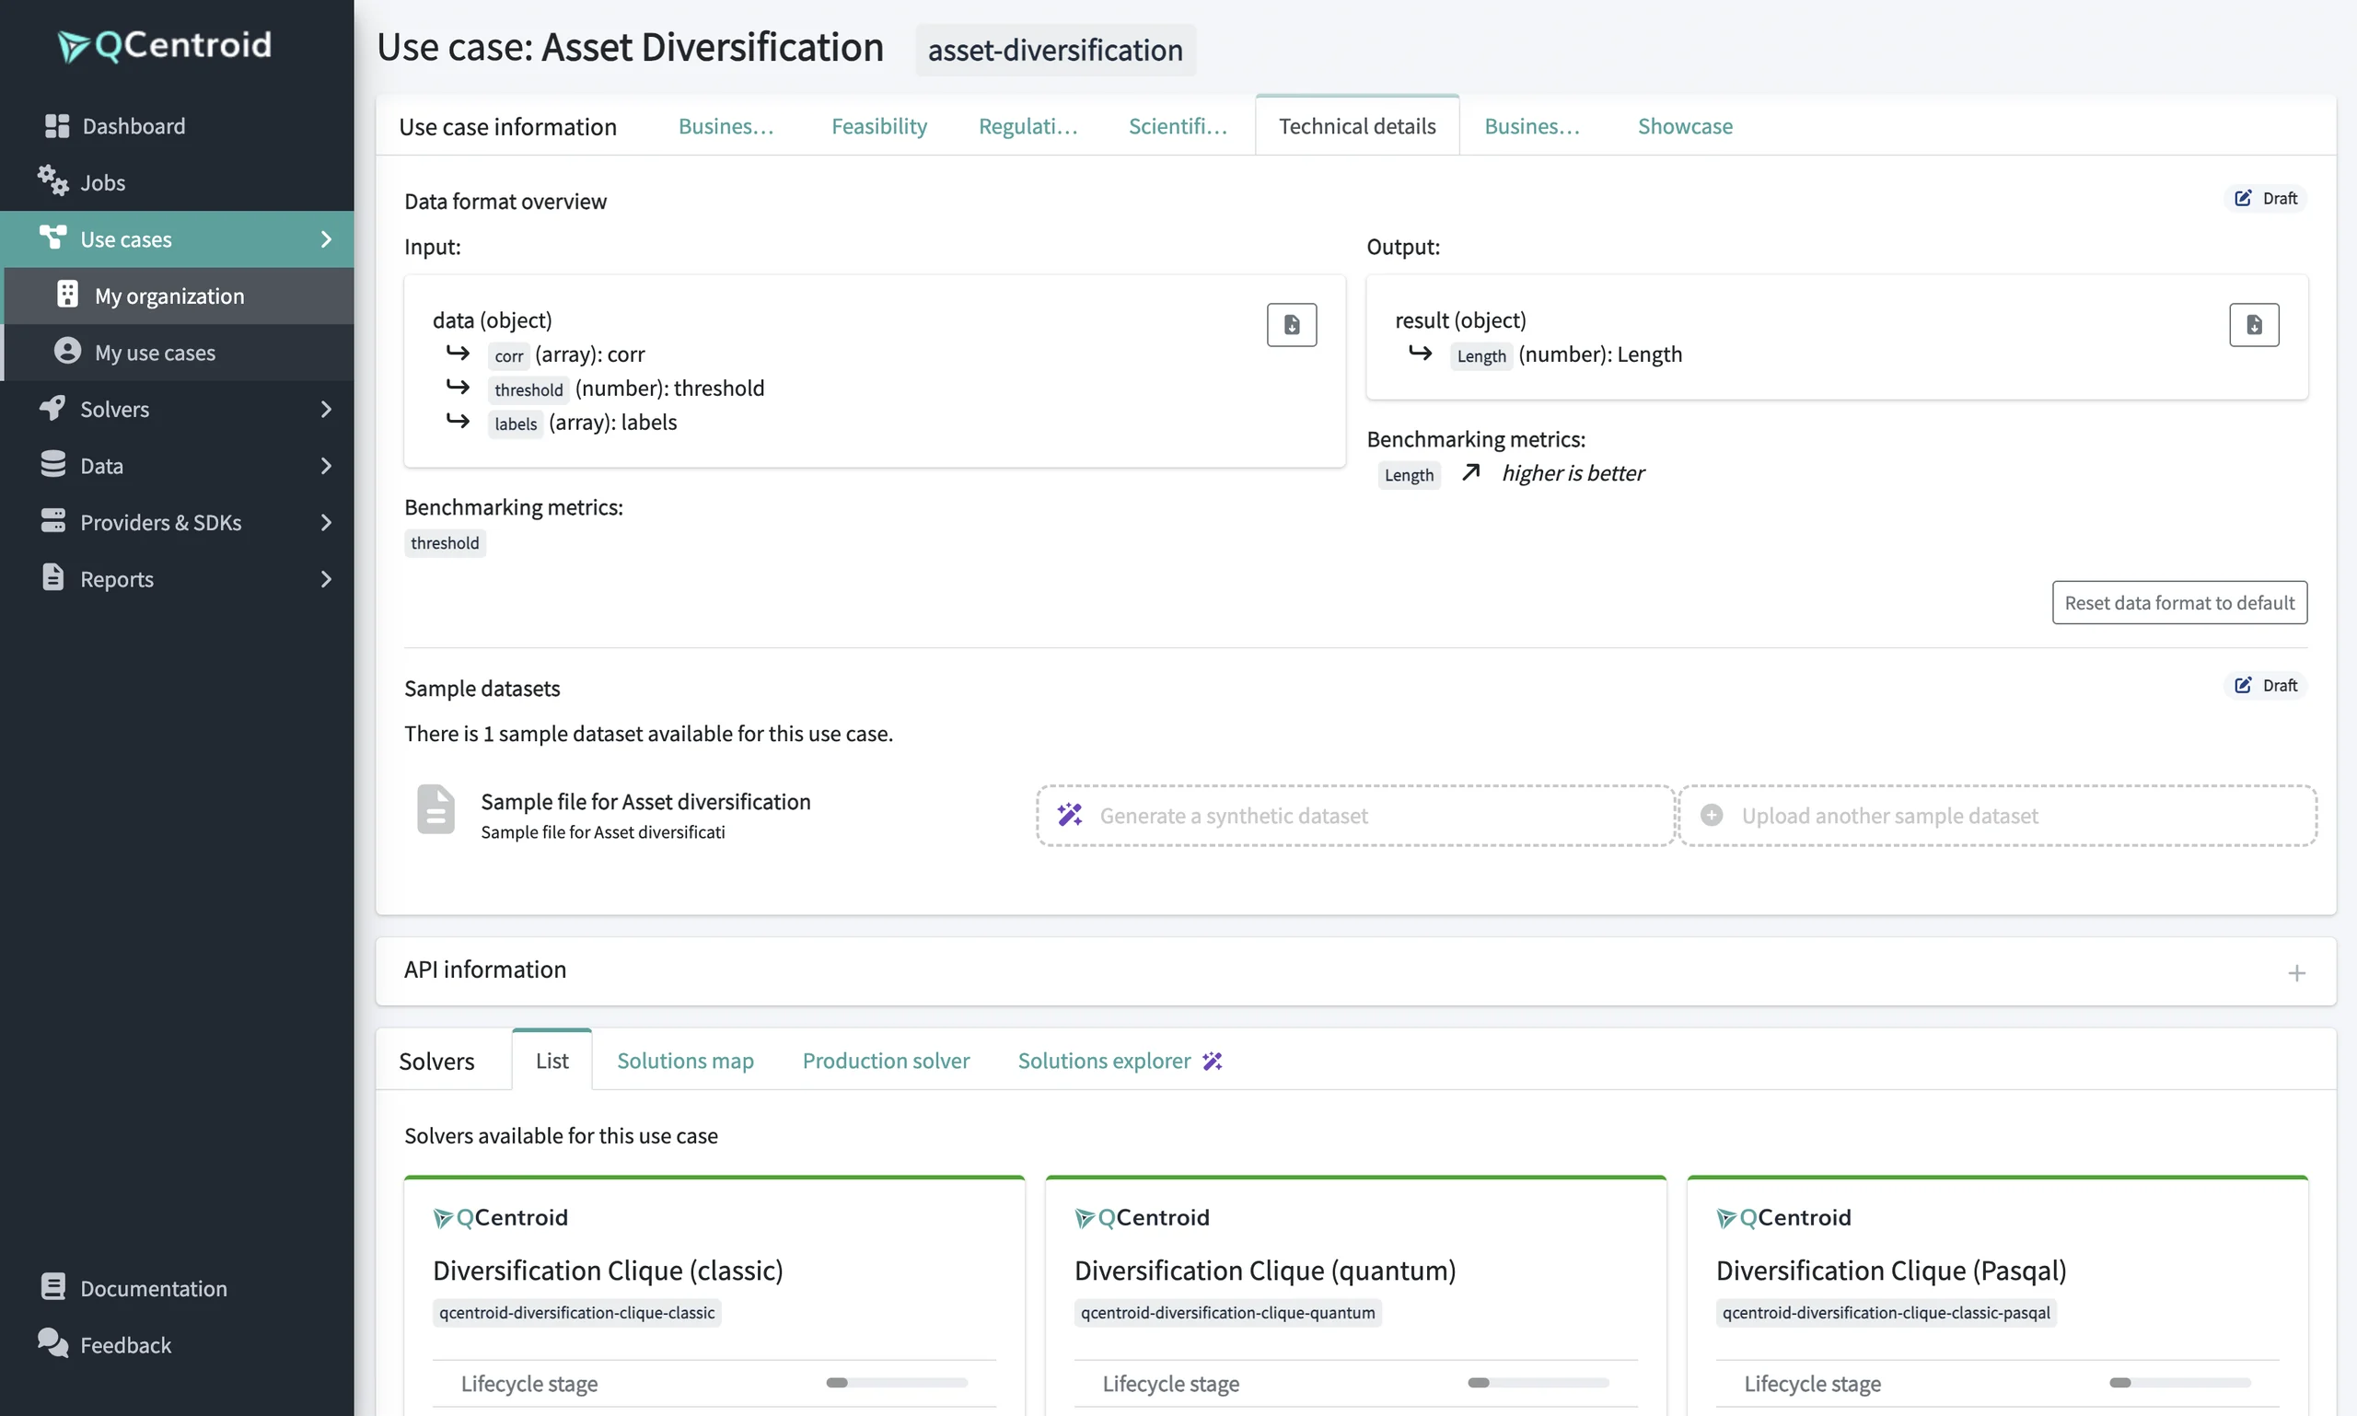Go to My organization in sidebar
This screenshot has height=1416, width=2357.
click(x=179, y=296)
